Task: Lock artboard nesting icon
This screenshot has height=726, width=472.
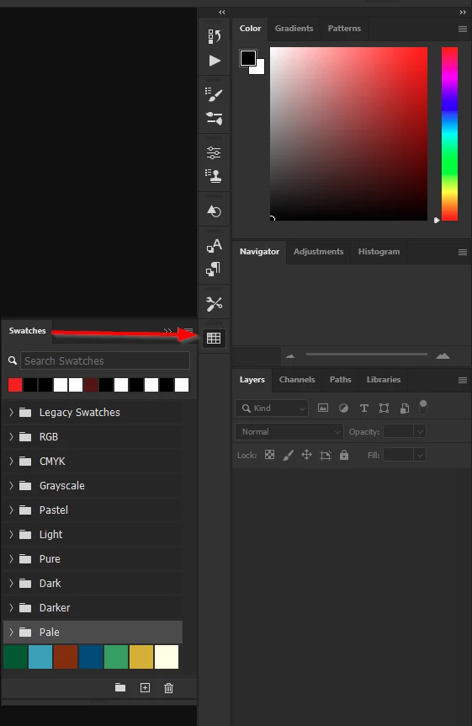Action: coord(326,455)
